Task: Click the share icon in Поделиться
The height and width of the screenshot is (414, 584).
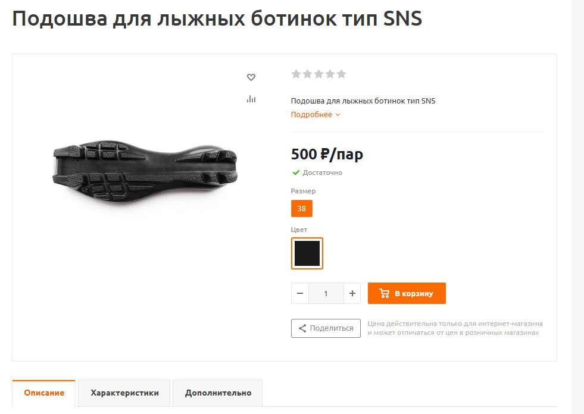Action: tap(302, 328)
